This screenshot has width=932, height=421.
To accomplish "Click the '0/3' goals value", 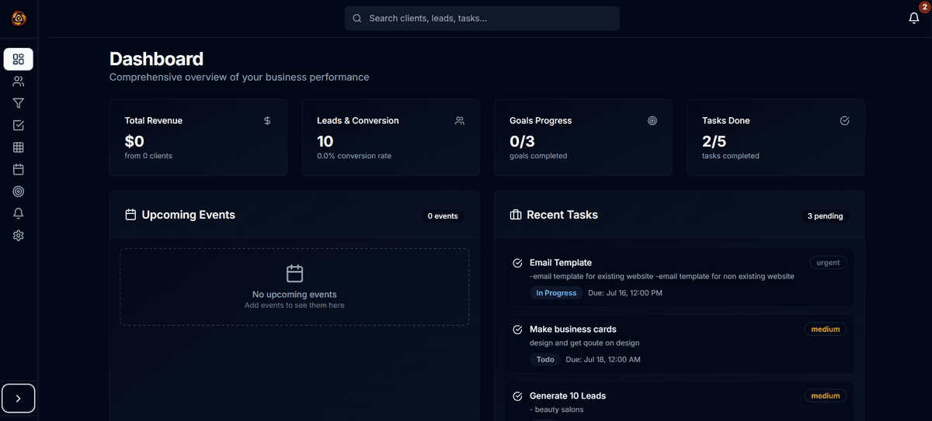I will point(522,141).
